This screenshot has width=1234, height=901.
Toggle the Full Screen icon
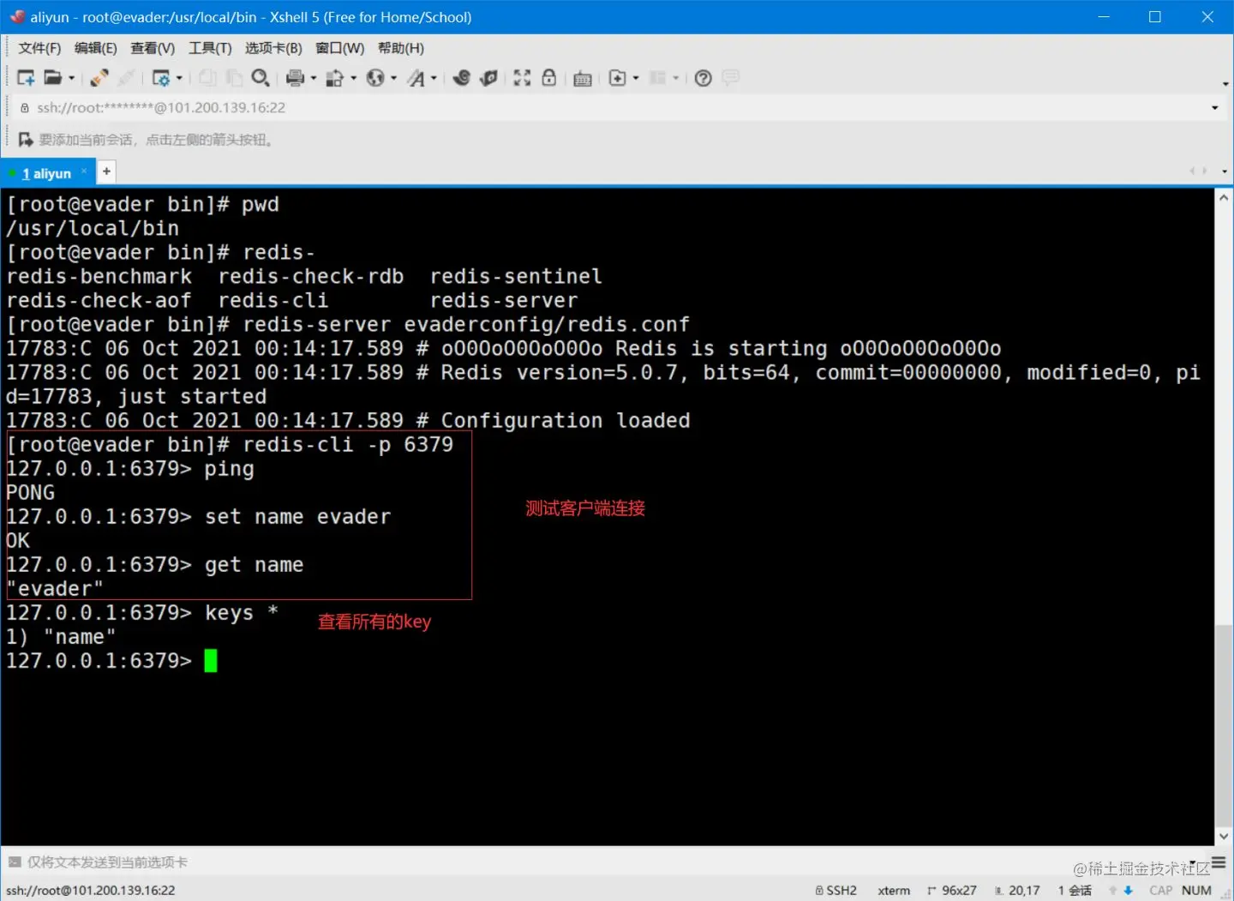click(x=522, y=78)
